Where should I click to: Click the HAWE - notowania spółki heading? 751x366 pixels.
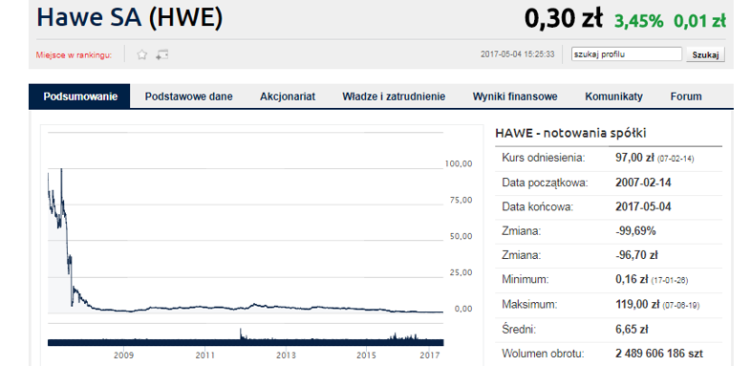[x=570, y=133]
